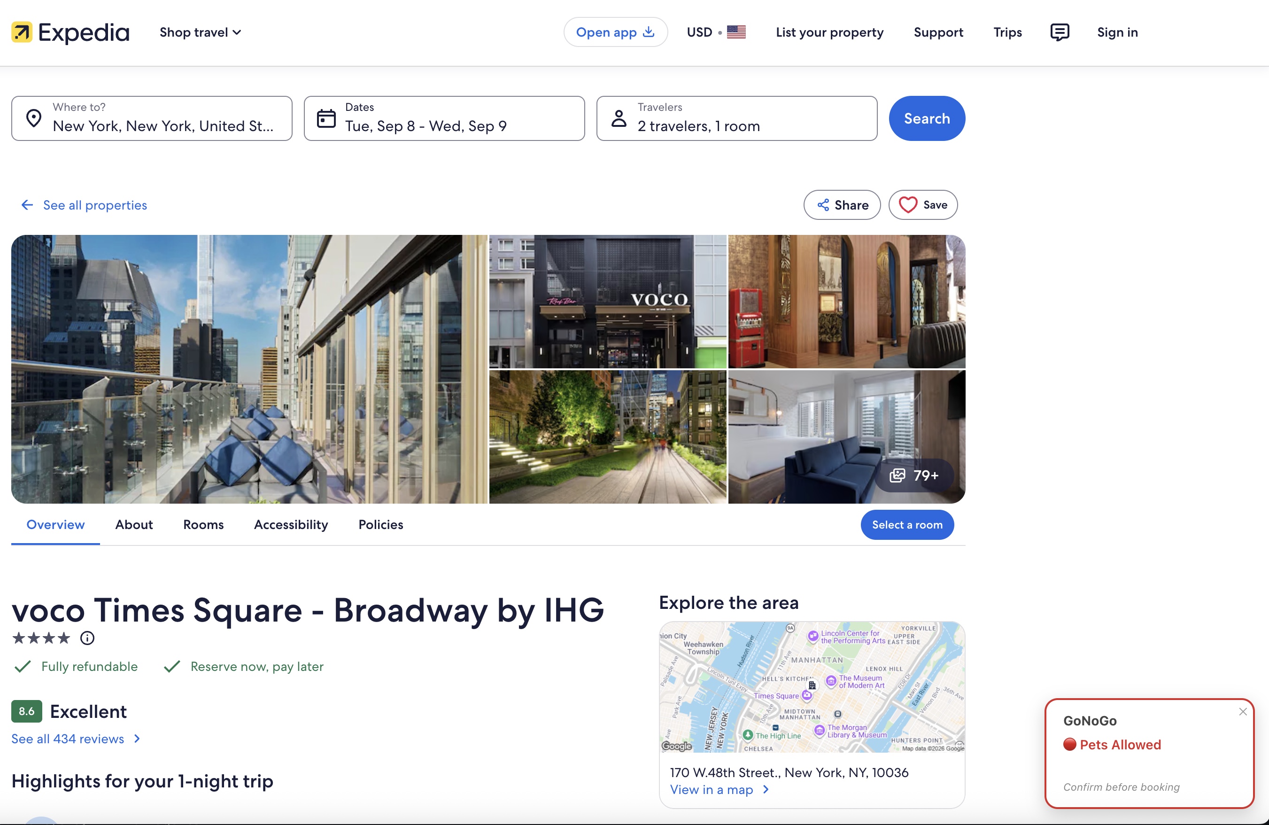The height and width of the screenshot is (825, 1269).
Task: Open the voco entrance photo
Action: [x=608, y=301]
